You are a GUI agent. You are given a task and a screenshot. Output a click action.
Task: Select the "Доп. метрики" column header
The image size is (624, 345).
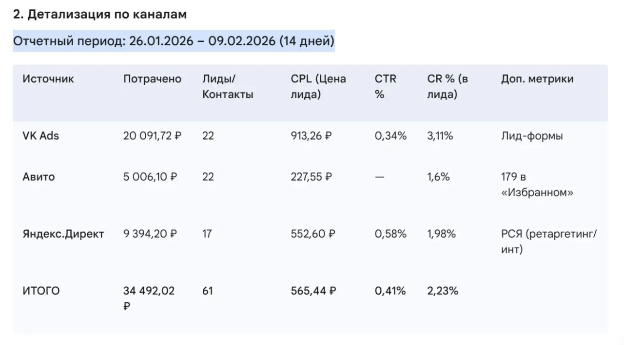tap(537, 79)
